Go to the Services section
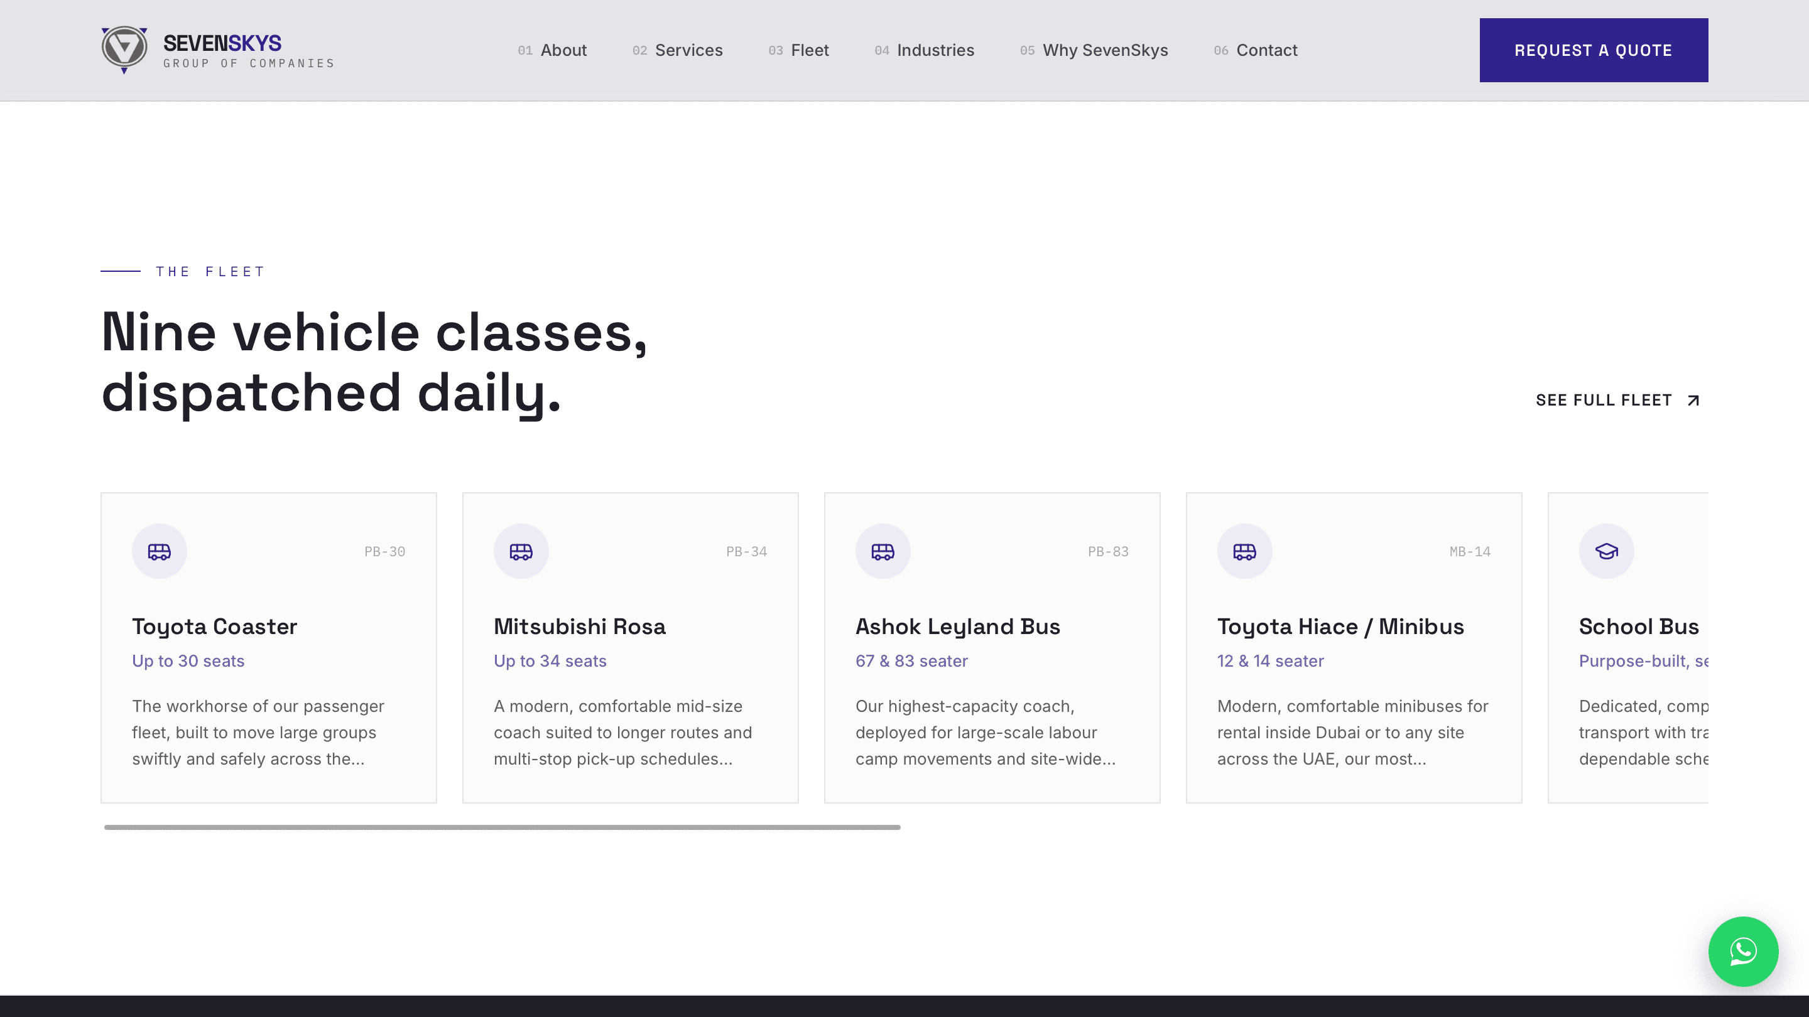This screenshot has height=1017, width=1809. [677, 50]
